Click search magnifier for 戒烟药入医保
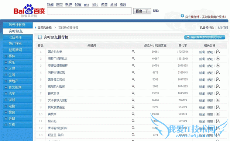 point(133,86)
